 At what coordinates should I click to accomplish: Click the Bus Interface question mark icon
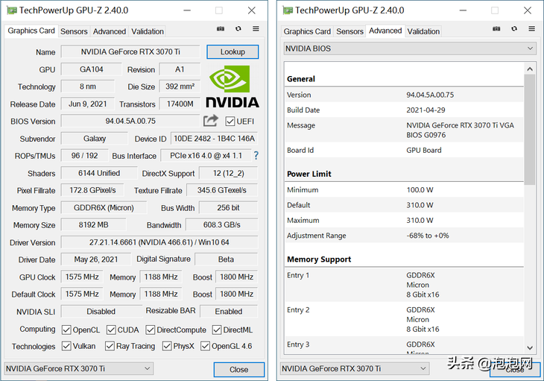256,155
